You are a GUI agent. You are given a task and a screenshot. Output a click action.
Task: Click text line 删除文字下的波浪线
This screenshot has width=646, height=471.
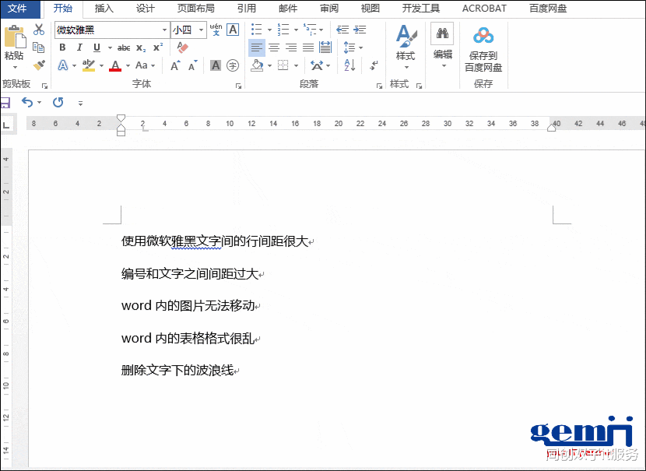[x=177, y=370]
